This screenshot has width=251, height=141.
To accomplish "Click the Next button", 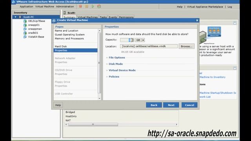I will pos(171,105).
